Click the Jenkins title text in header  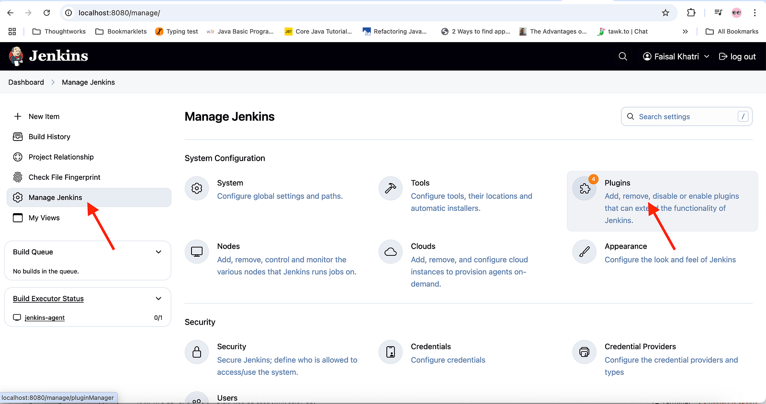[58, 56]
